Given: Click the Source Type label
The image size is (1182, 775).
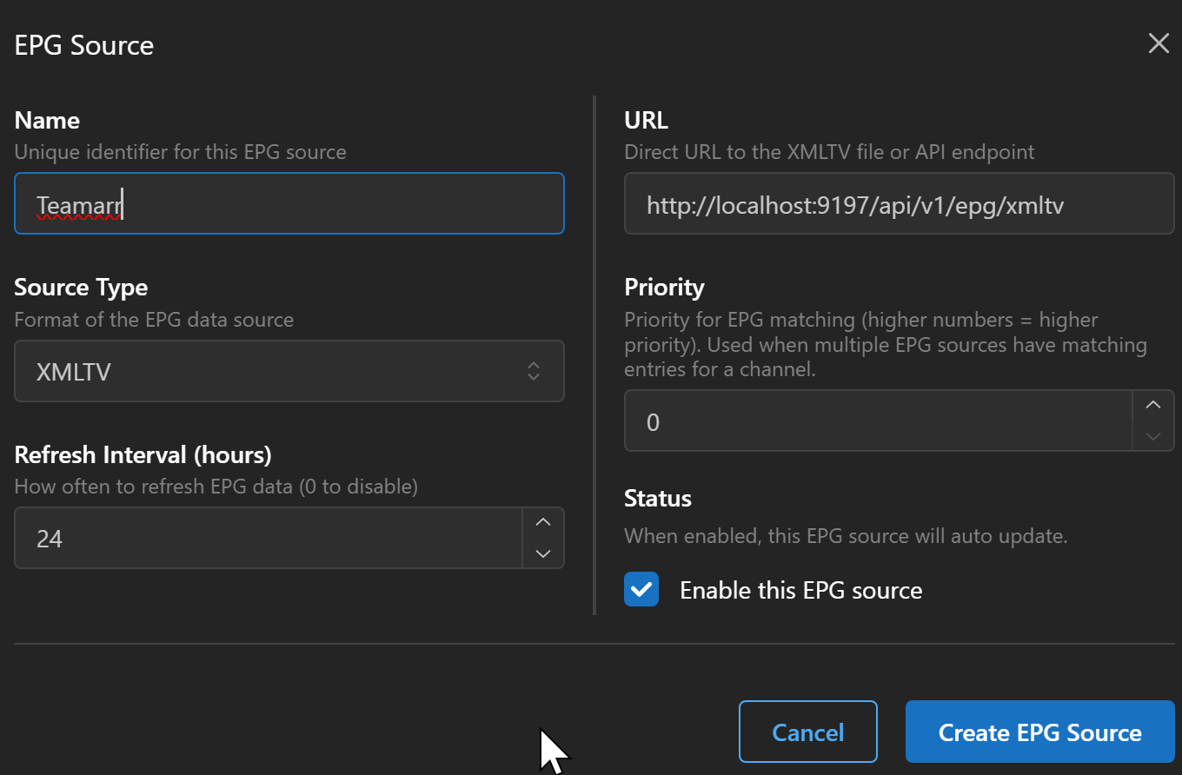Looking at the screenshot, I should pos(81,288).
